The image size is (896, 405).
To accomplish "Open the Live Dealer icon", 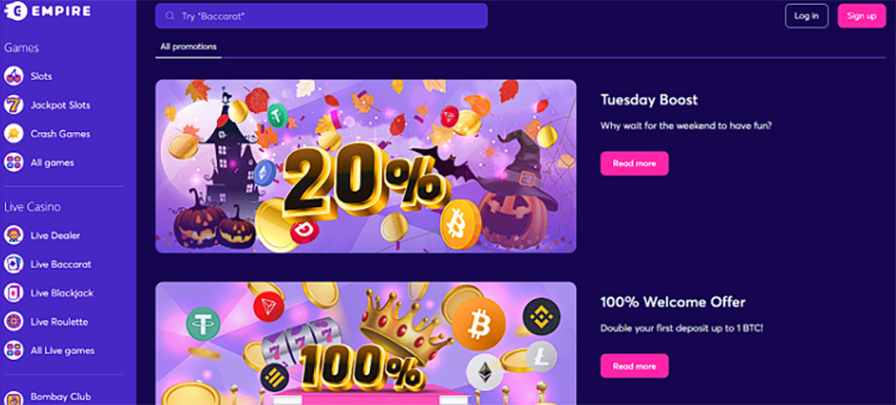I will point(13,235).
